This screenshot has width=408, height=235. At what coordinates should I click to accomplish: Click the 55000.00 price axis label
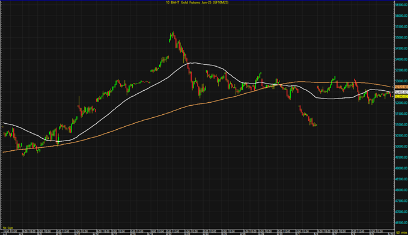[401, 38]
